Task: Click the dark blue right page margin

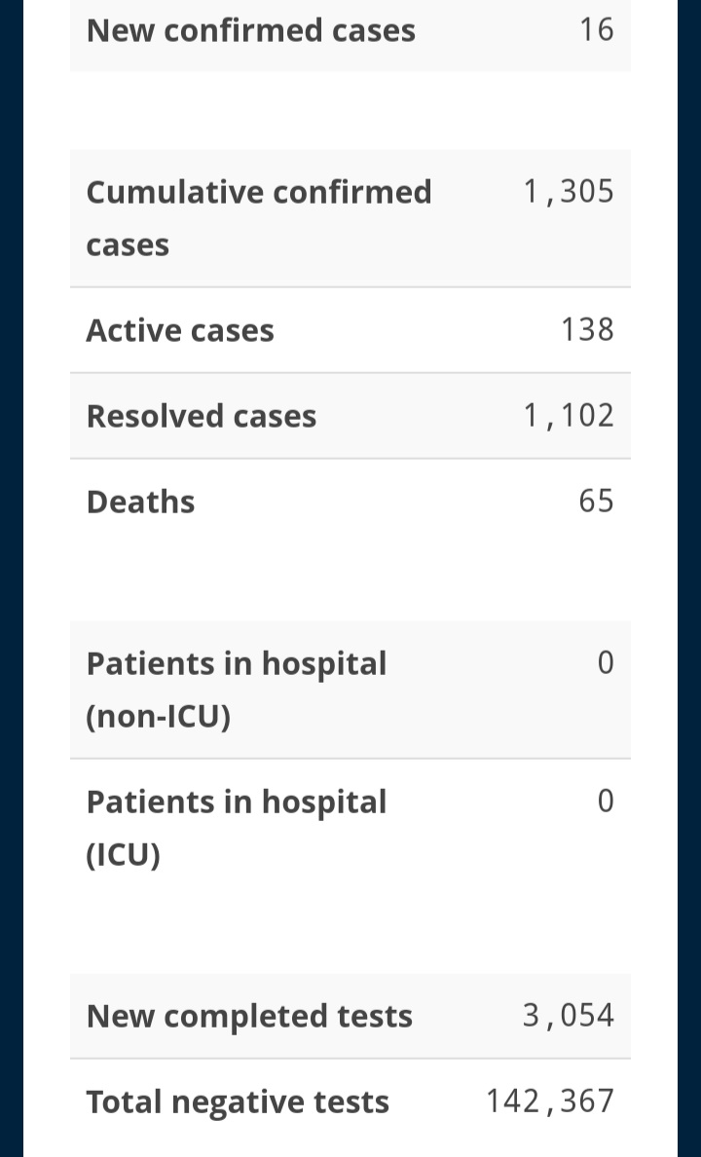Action: coord(689,578)
